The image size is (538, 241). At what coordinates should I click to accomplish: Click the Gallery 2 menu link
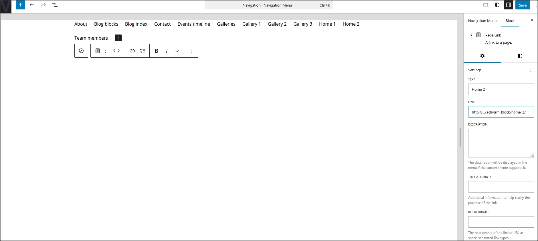coord(277,24)
